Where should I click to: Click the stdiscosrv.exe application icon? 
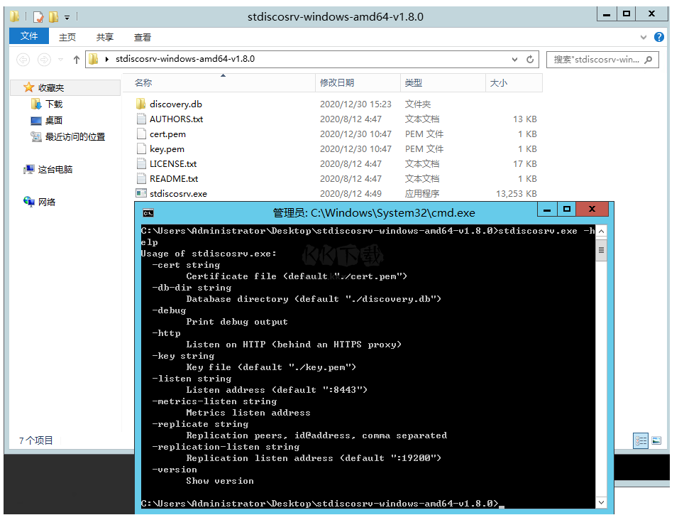tap(140, 193)
